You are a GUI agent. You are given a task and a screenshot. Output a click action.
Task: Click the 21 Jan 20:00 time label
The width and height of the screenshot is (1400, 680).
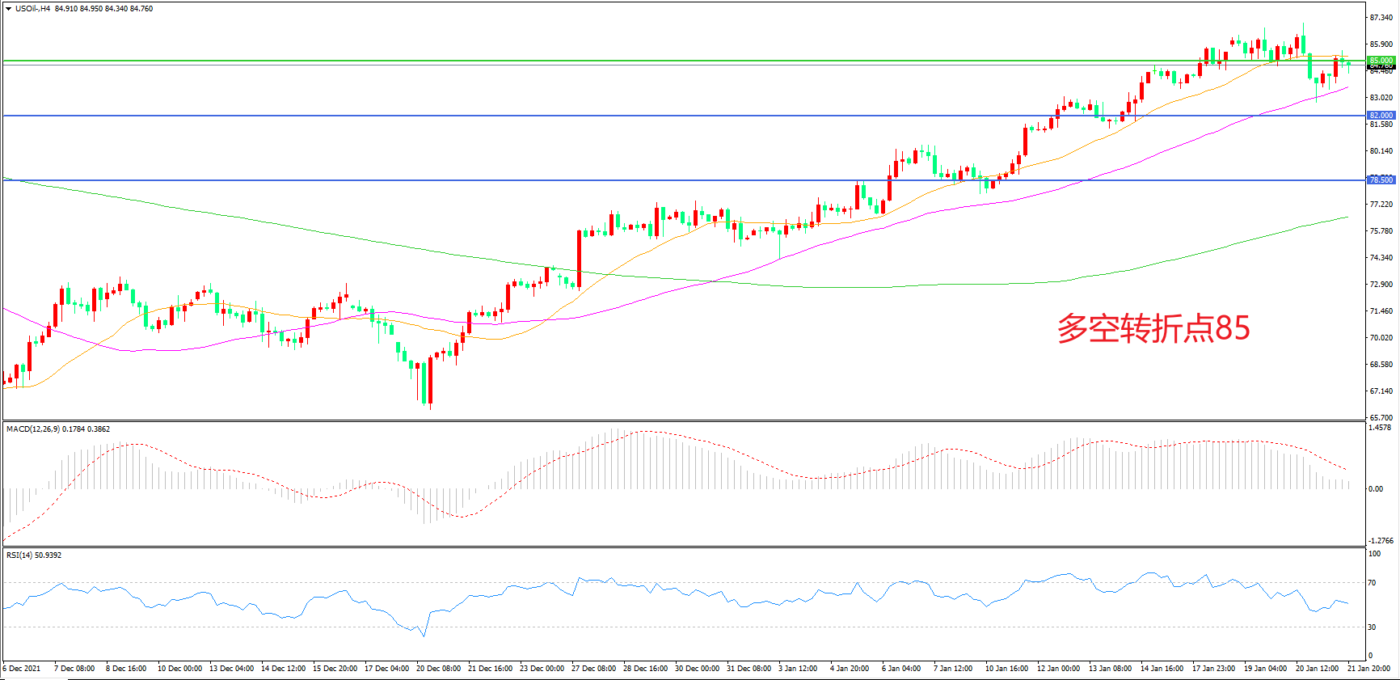click(x=1368, y=669)
